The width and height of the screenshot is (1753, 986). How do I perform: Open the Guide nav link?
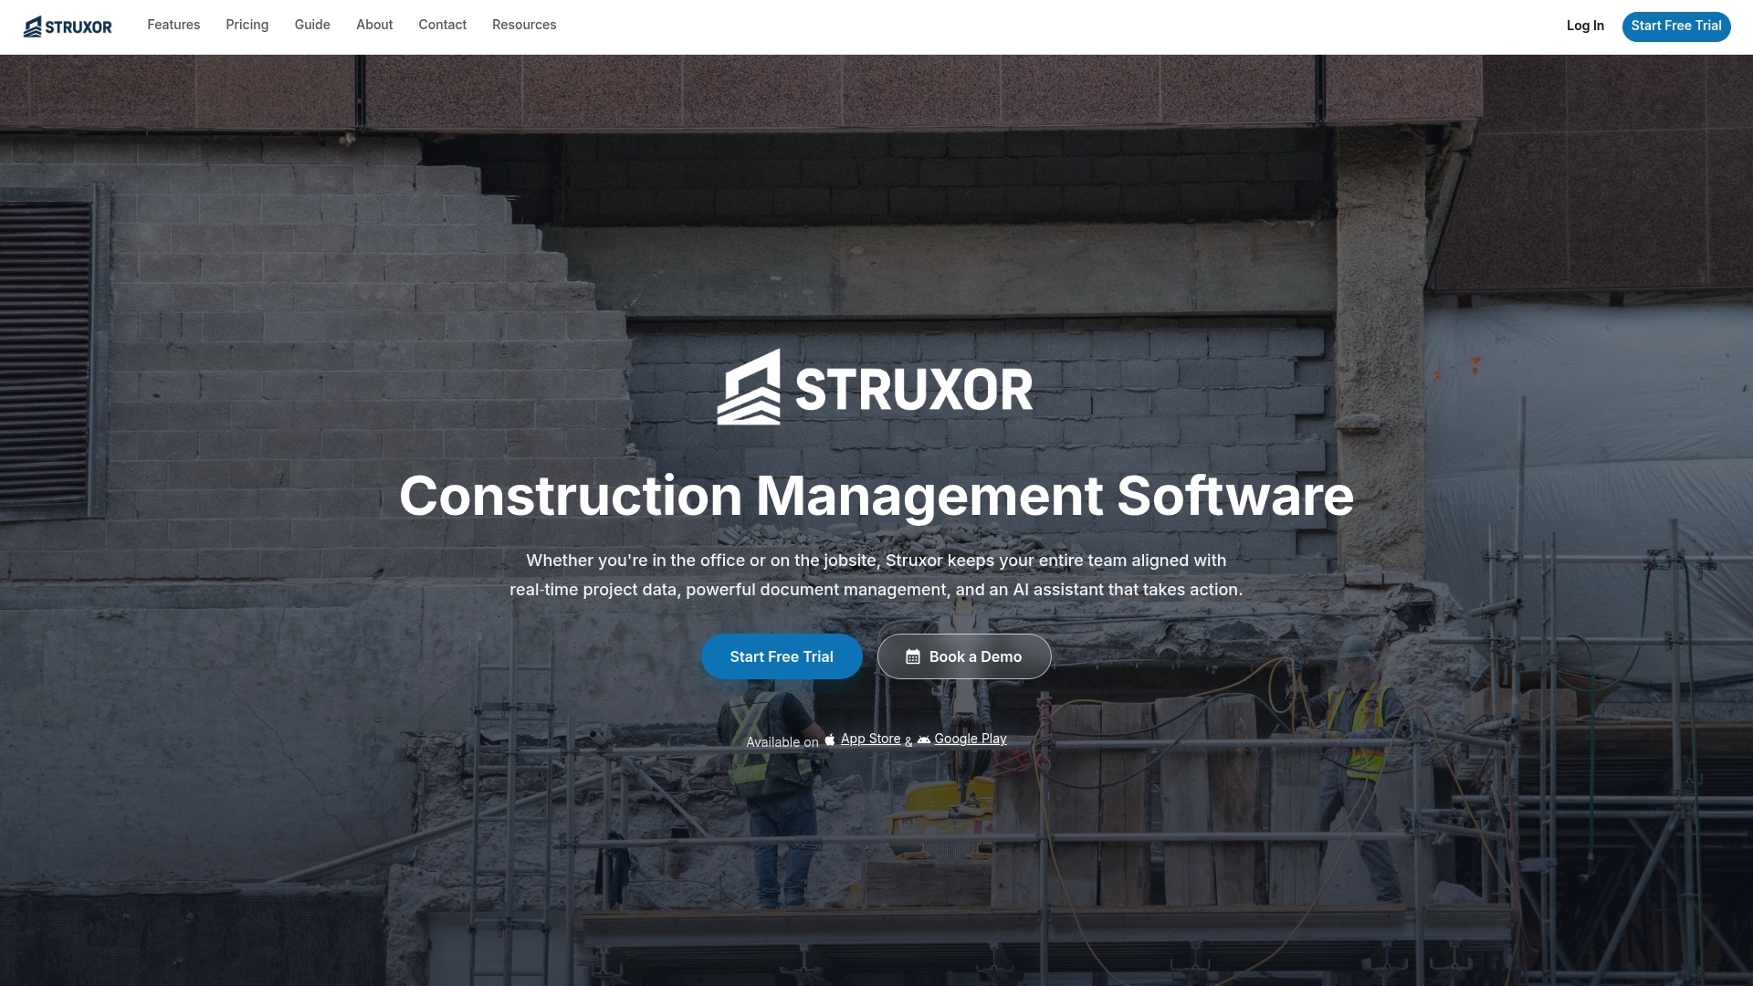(312, 25)
